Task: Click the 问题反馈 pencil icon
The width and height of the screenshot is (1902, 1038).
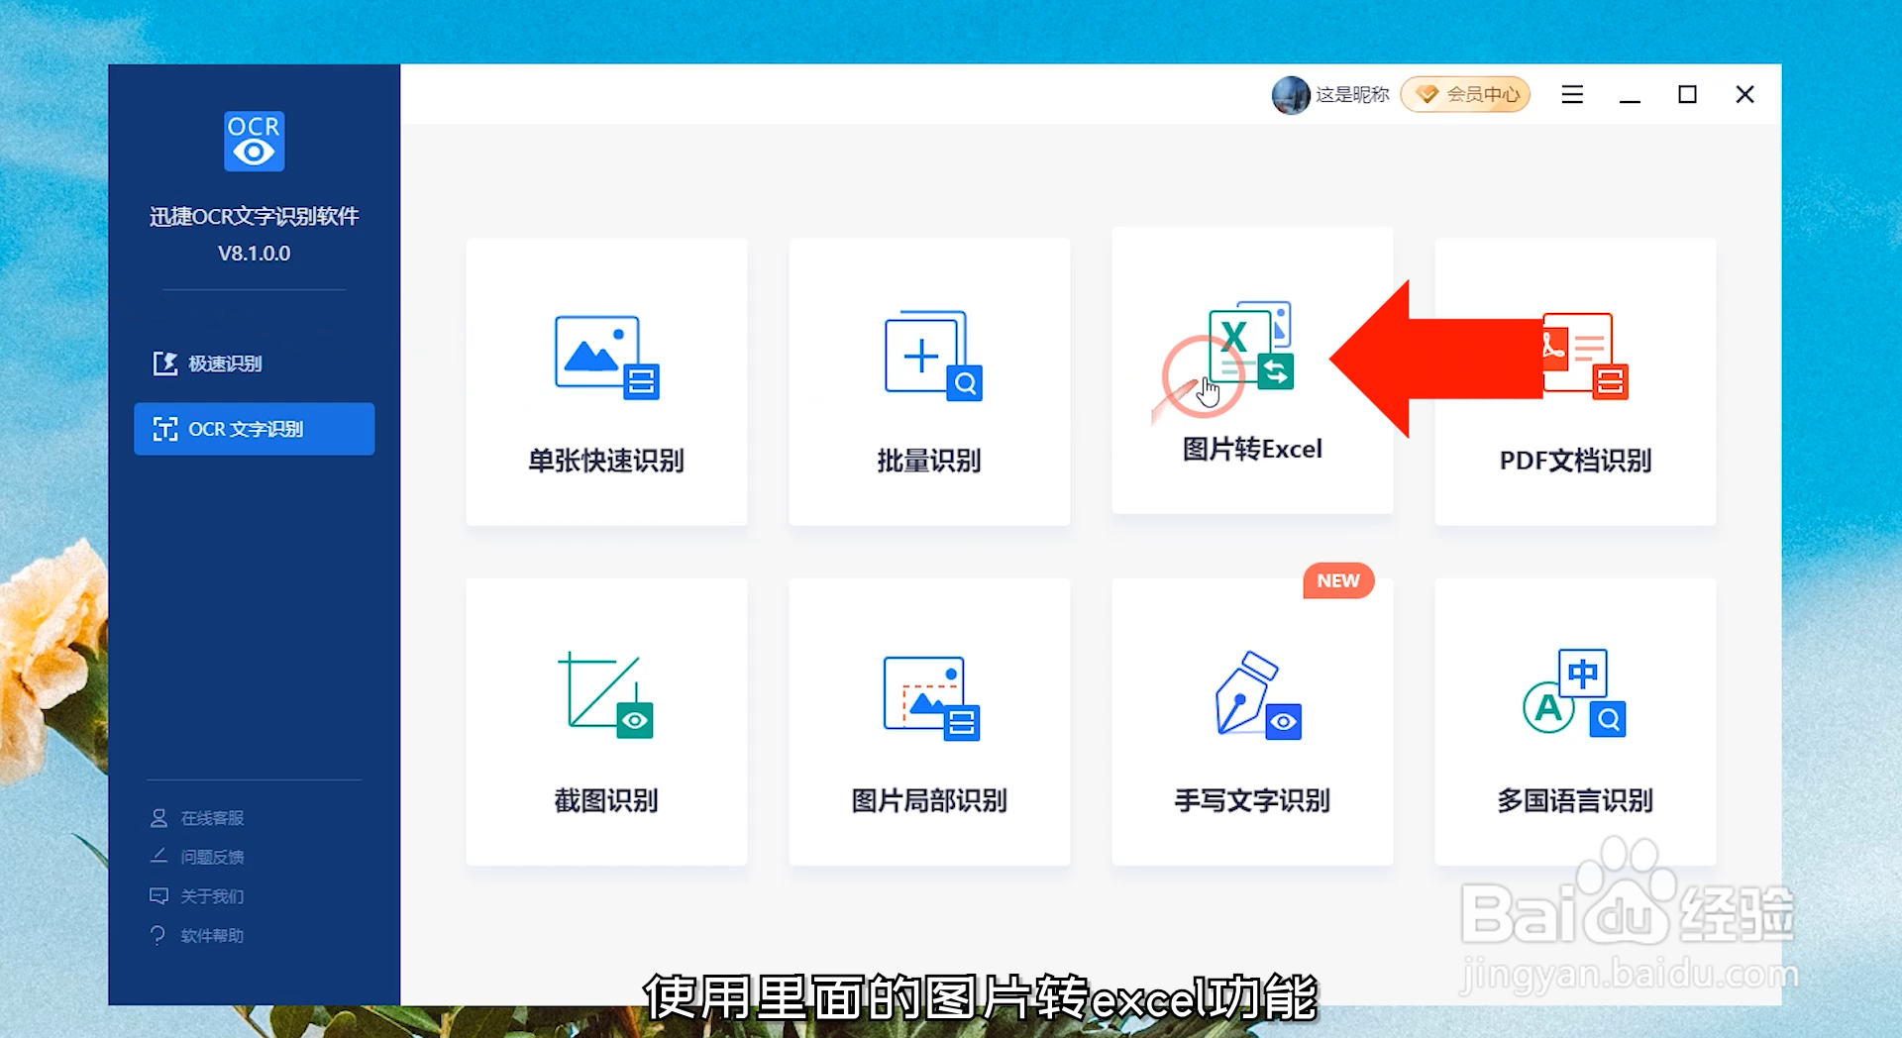Action: click(x=158, y=856)
